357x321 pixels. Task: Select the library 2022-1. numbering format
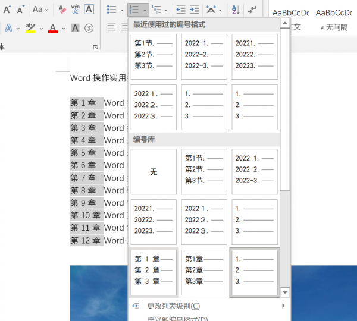tap(255, 172)
